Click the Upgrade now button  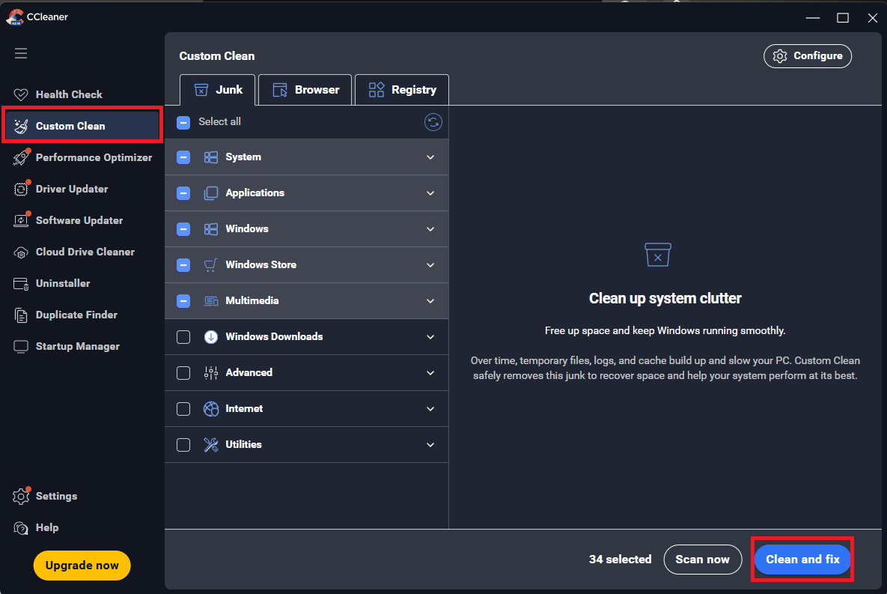click(82, 565)
